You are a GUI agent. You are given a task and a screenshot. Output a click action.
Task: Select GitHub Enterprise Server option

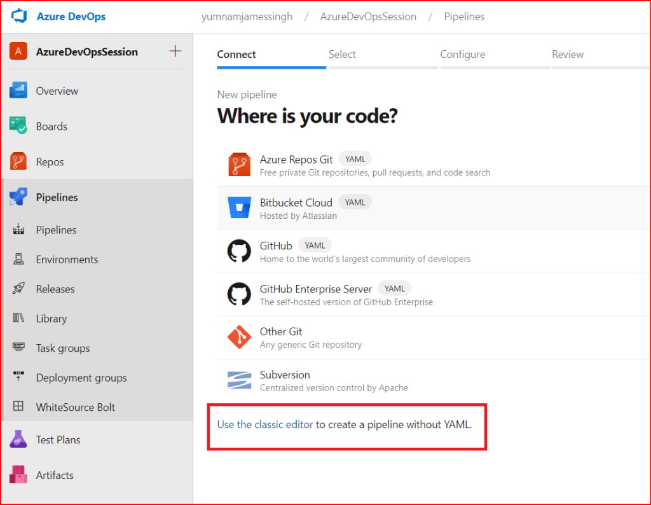(315, 289)
